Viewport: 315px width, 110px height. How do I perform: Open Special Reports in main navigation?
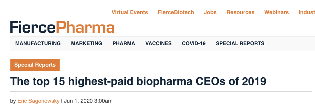240,43
